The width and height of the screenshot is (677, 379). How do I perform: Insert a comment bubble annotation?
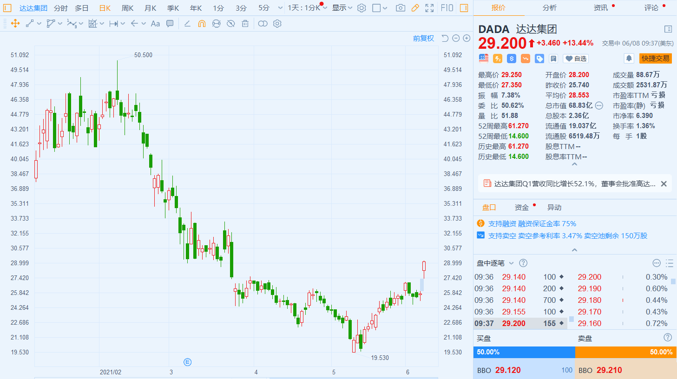click(x=170, y=24)
